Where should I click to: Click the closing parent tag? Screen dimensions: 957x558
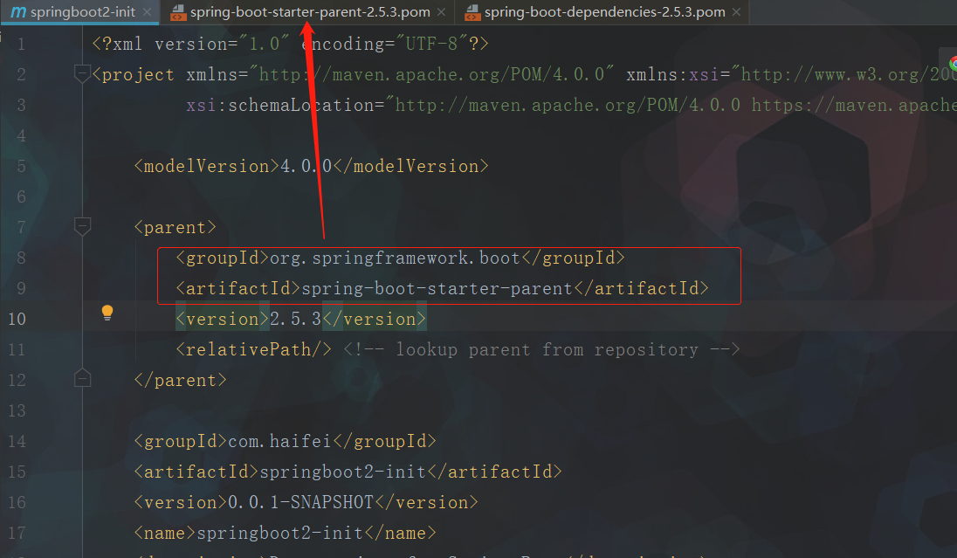180,380
